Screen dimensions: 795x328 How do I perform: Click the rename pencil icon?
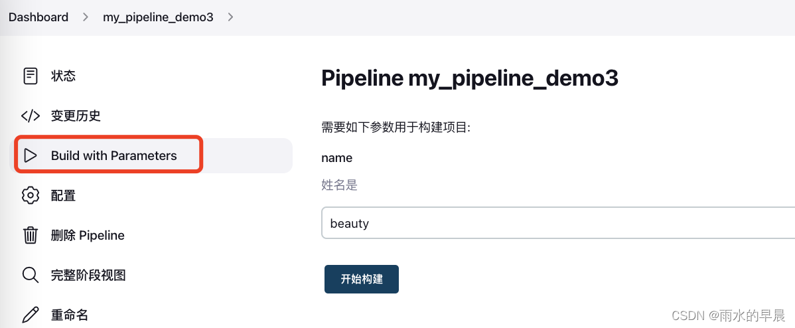(31, 315)
